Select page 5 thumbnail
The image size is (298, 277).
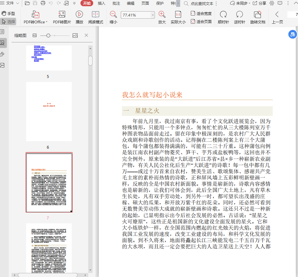[x=49, y=58]
